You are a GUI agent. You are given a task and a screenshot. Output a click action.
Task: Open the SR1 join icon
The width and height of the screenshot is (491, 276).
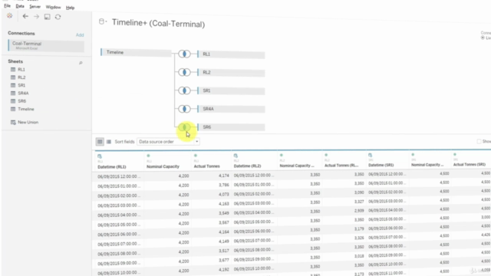(184, 90)
